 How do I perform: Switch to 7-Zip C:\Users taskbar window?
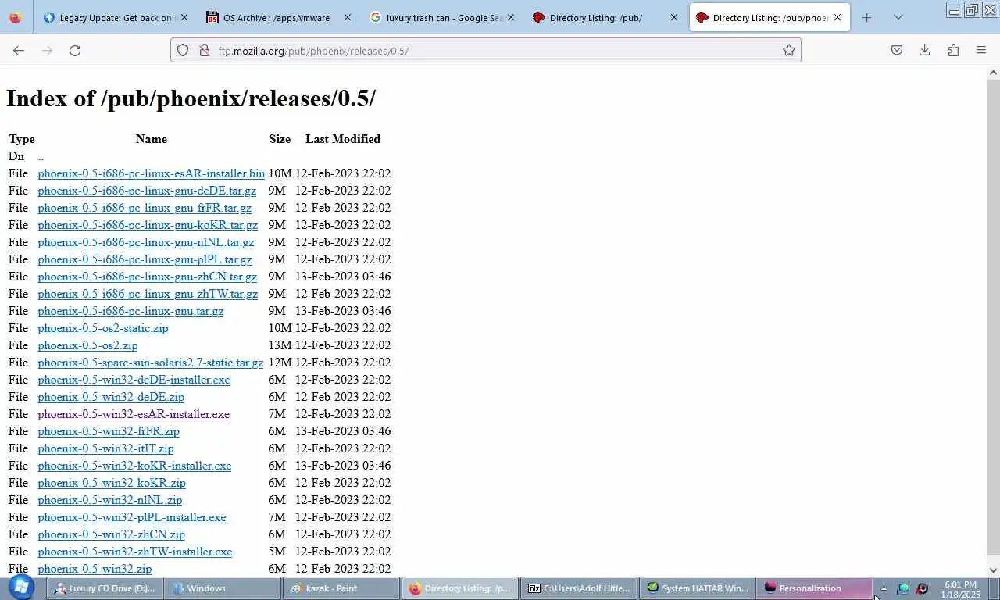pyautogui.click(x=579, y=588)
